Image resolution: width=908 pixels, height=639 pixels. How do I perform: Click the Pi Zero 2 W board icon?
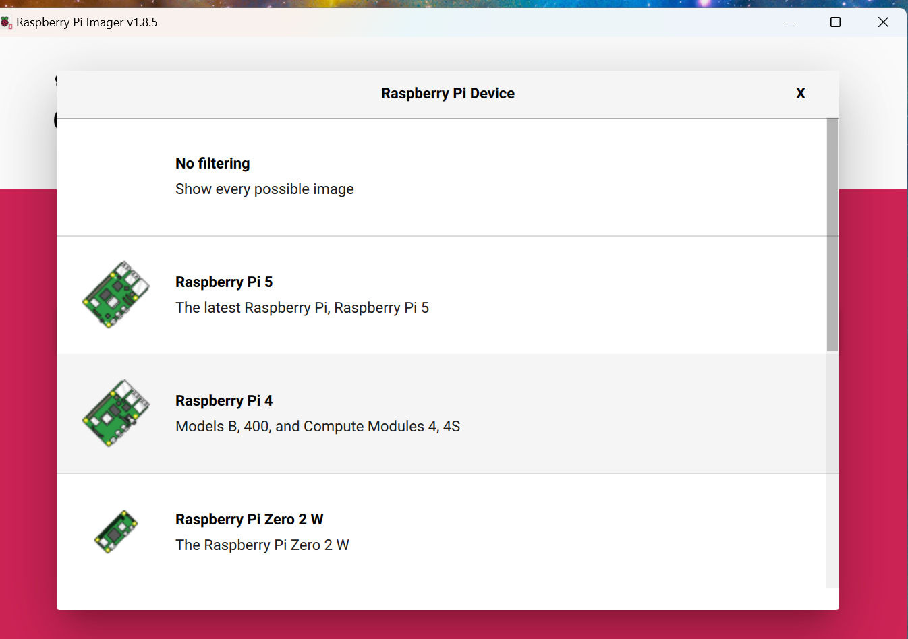115,532
